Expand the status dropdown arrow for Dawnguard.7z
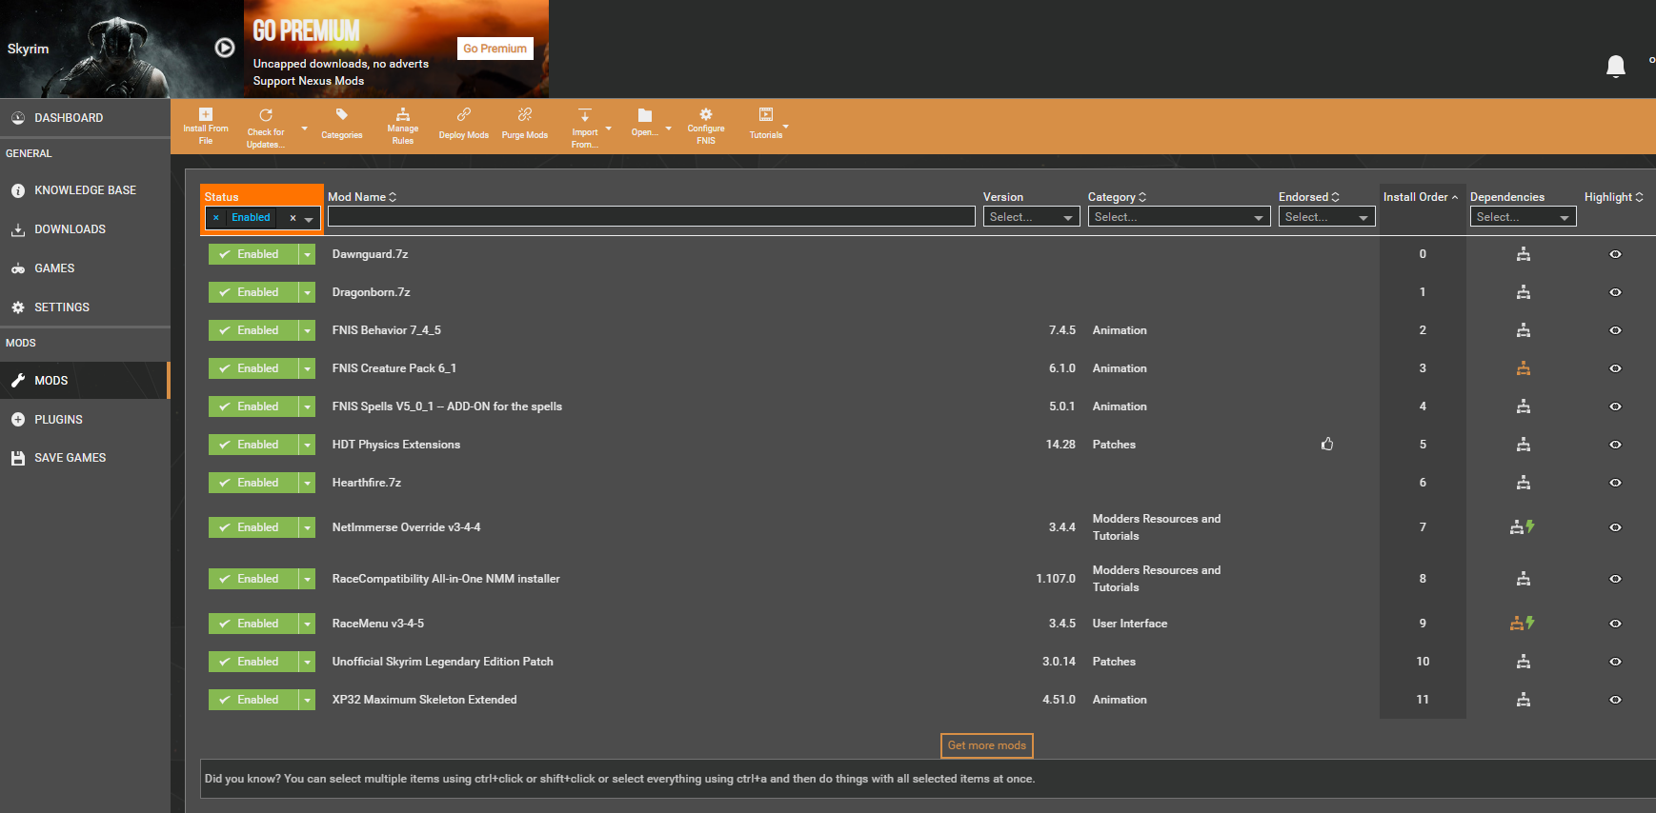The image size is (1656, 813). point(307,254)
